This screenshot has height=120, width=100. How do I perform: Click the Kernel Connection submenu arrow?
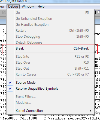[x=90, y=111]
